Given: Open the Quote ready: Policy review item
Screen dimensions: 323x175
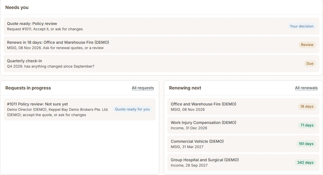Looking at the screenshot, I should point(161,26).
